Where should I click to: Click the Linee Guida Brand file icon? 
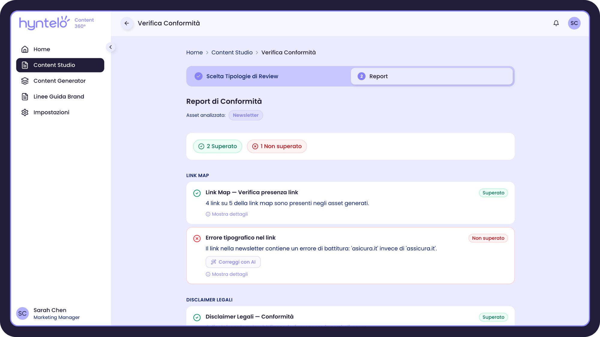point(25,96)
